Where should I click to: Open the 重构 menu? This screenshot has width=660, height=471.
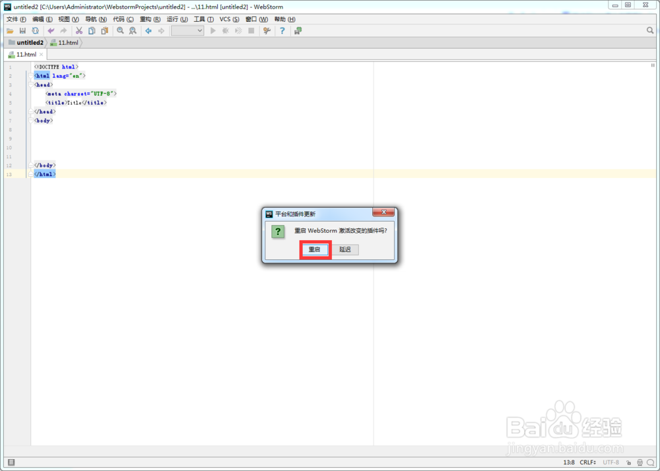150,19
